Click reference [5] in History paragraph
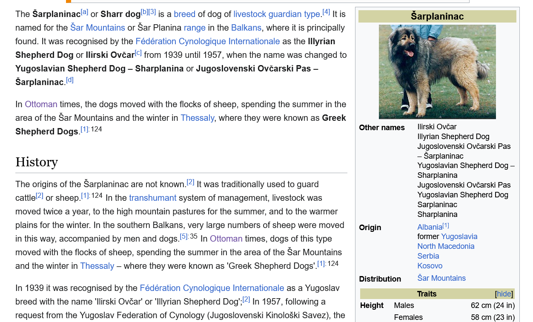 point(184,237)
